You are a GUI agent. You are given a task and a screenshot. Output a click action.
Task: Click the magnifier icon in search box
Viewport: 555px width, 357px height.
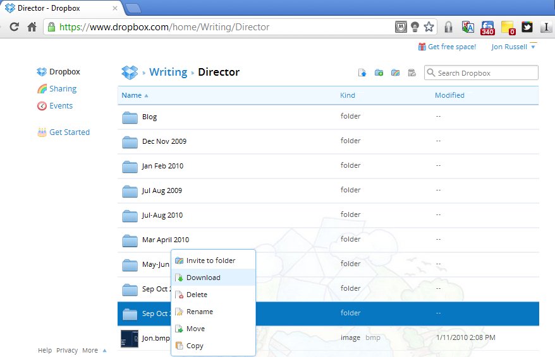[430, 73]
